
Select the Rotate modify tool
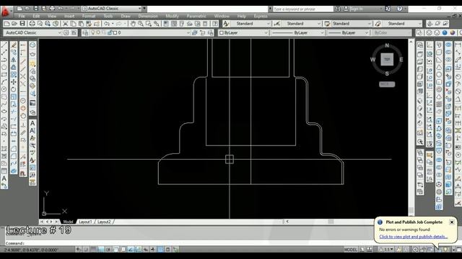[14, 89]
